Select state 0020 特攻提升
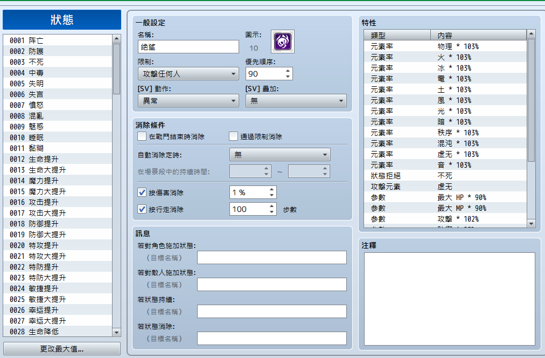 (x=58, y=245)
